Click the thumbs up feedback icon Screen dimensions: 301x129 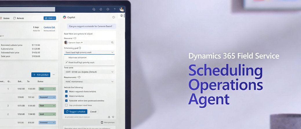pyautogui.click(x=109, y=117)
